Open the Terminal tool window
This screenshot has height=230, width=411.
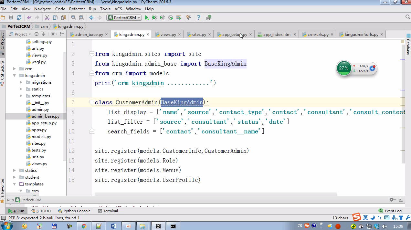pyautogui.click(x=108, y=211)
